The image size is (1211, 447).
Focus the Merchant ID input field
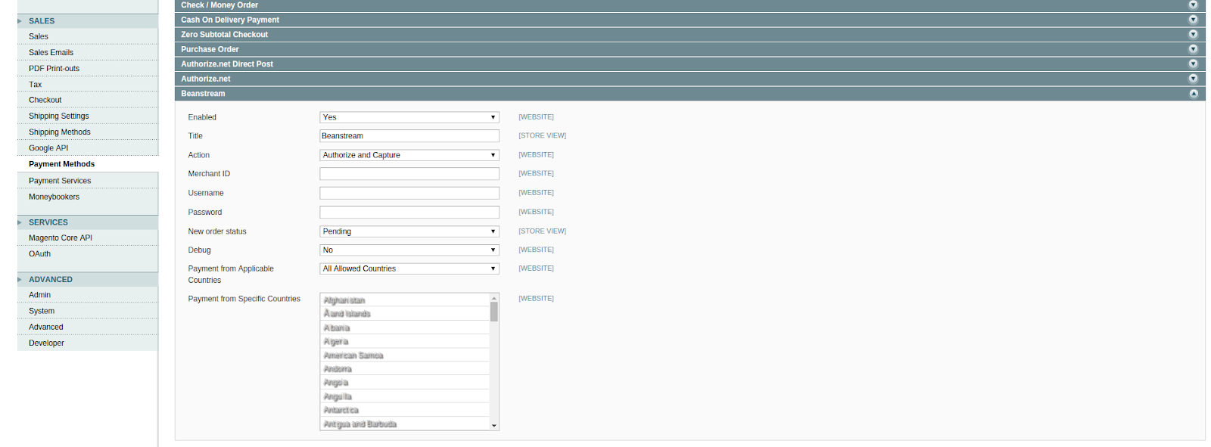click(409, 174)
